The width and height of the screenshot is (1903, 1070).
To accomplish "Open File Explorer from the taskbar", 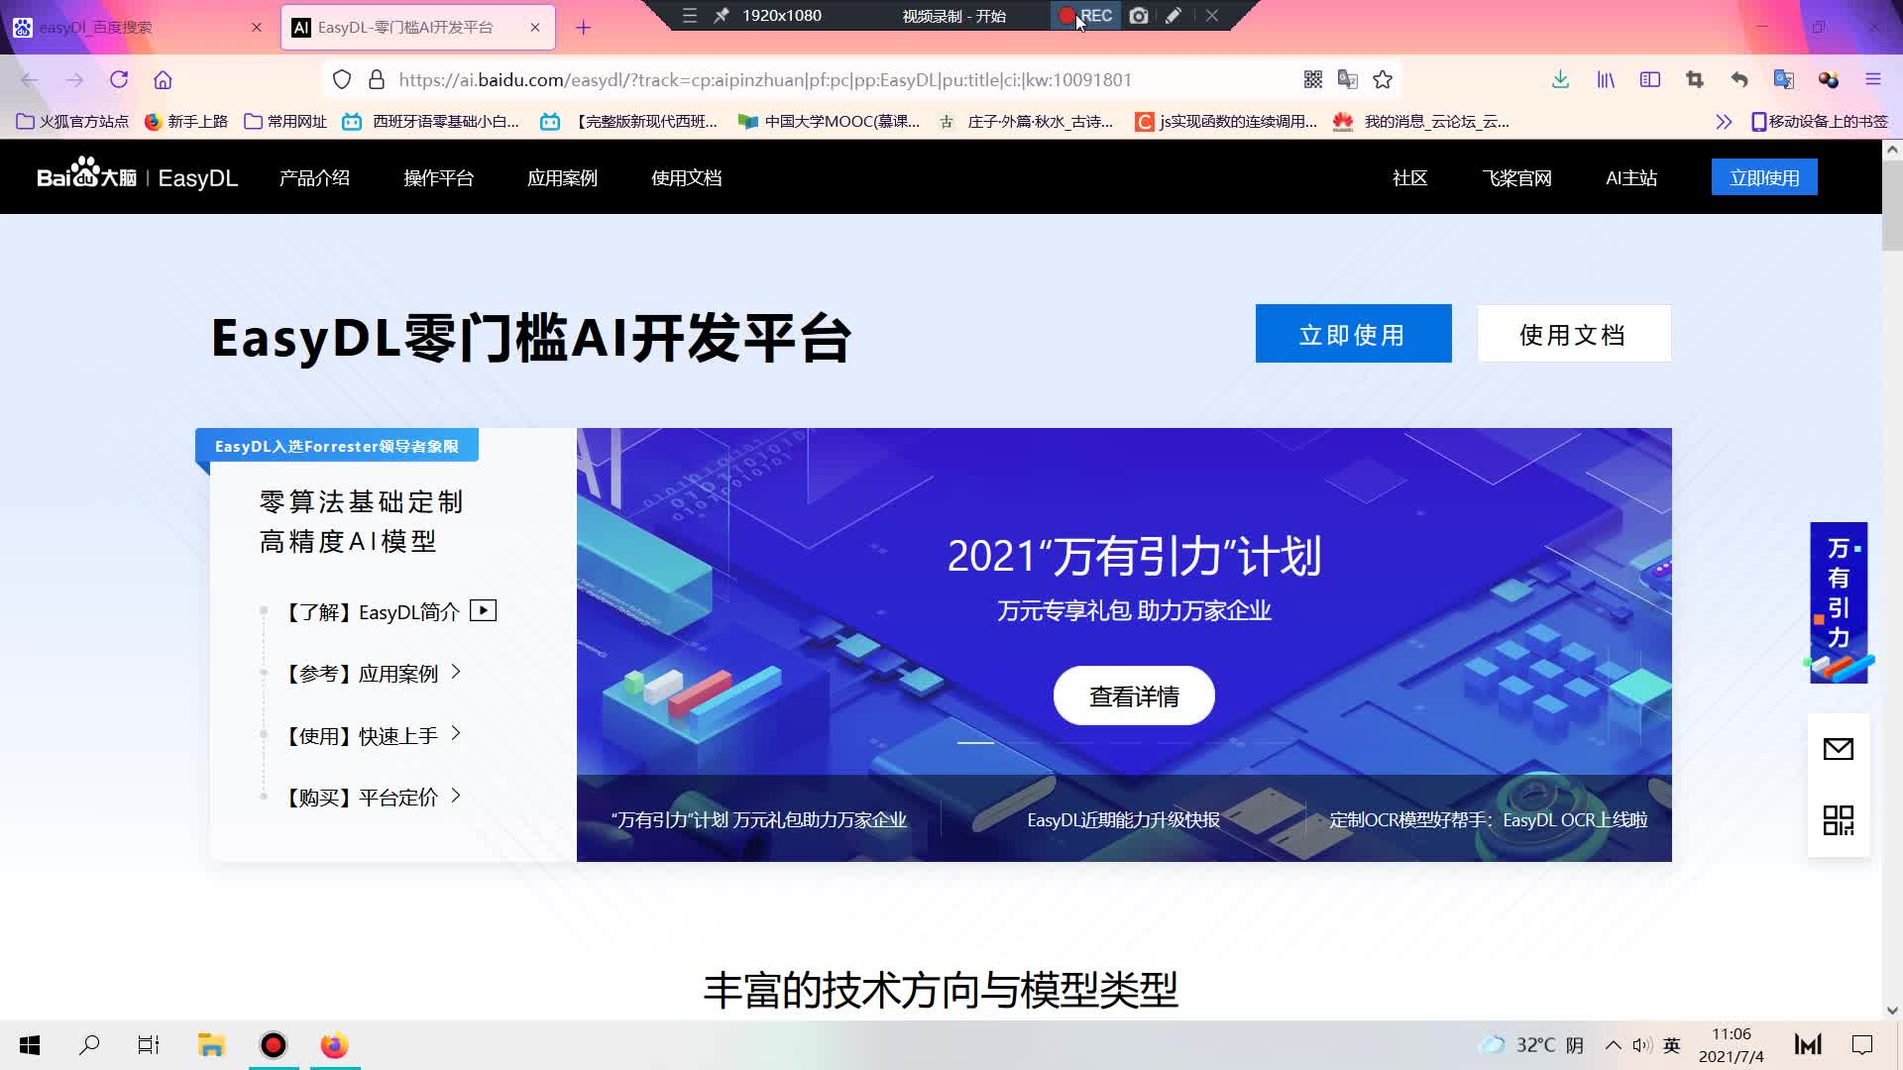I will point(211,1045).
